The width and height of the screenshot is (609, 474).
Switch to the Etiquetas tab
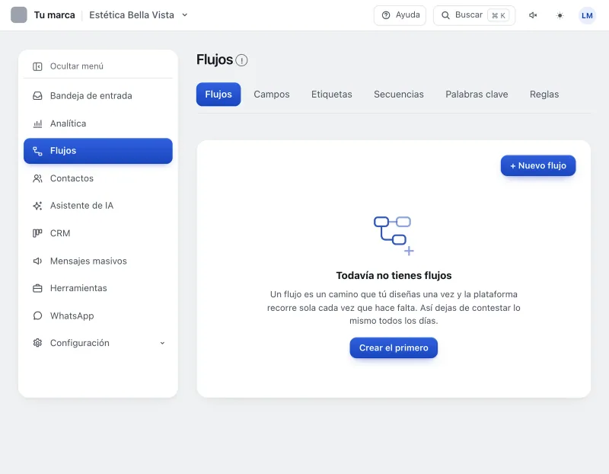click(332, 94)
